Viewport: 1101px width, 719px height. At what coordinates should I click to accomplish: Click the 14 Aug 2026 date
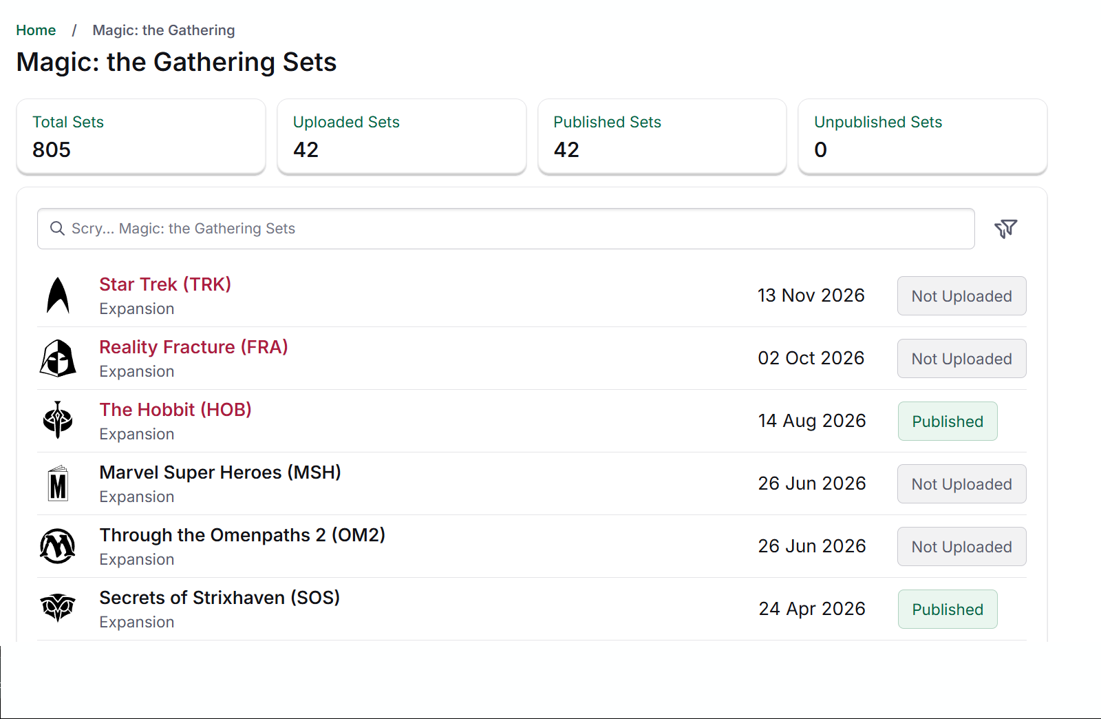[812, 421]
